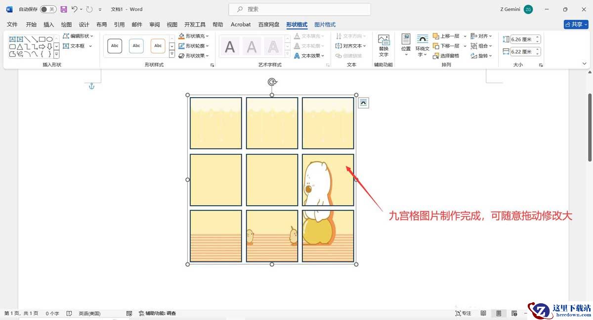The image size is (593, 320).
Task: Click the 共享 share button
Action: tap(576, 24)
